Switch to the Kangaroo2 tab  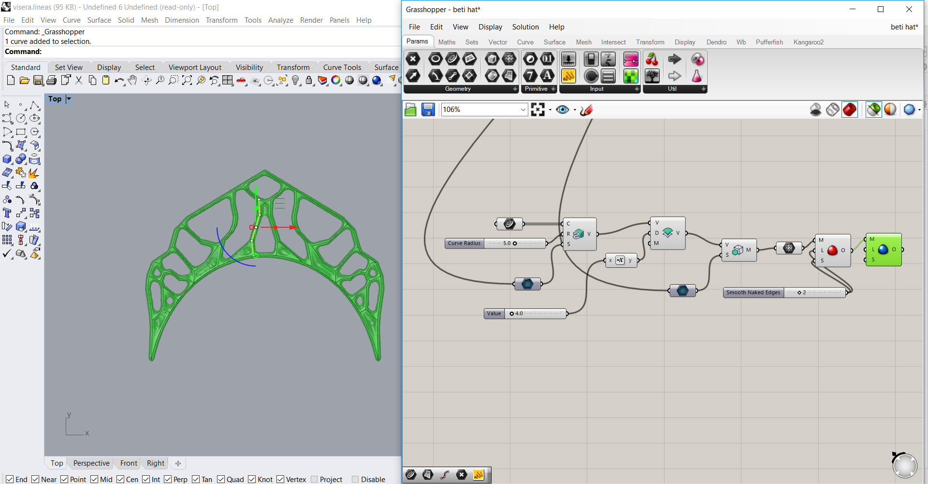click(x=808, y=42)
